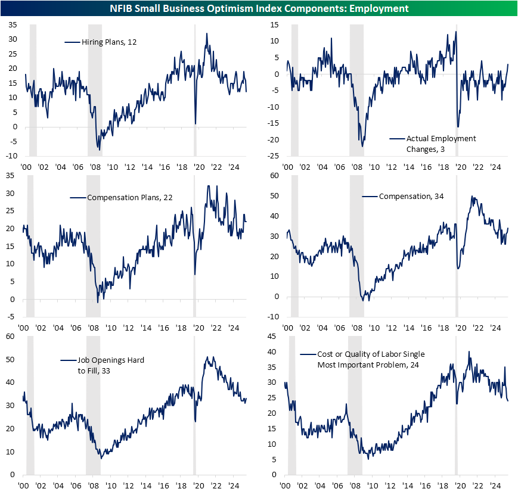Click the Compensation legend line marker
Image resolution: width=518 pixels, height=495 pixels.
click(370, 196)
